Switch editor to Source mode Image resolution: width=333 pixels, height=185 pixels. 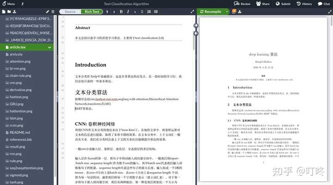70,12
